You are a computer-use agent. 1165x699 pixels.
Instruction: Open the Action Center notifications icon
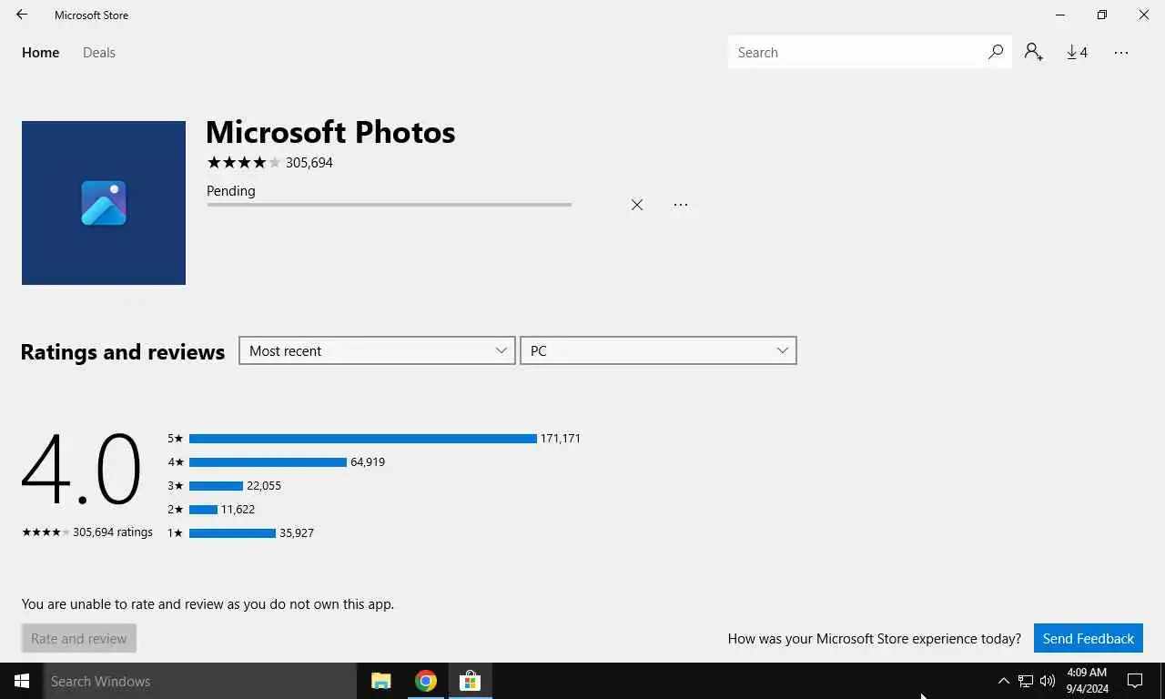[x=1135, y=681]
